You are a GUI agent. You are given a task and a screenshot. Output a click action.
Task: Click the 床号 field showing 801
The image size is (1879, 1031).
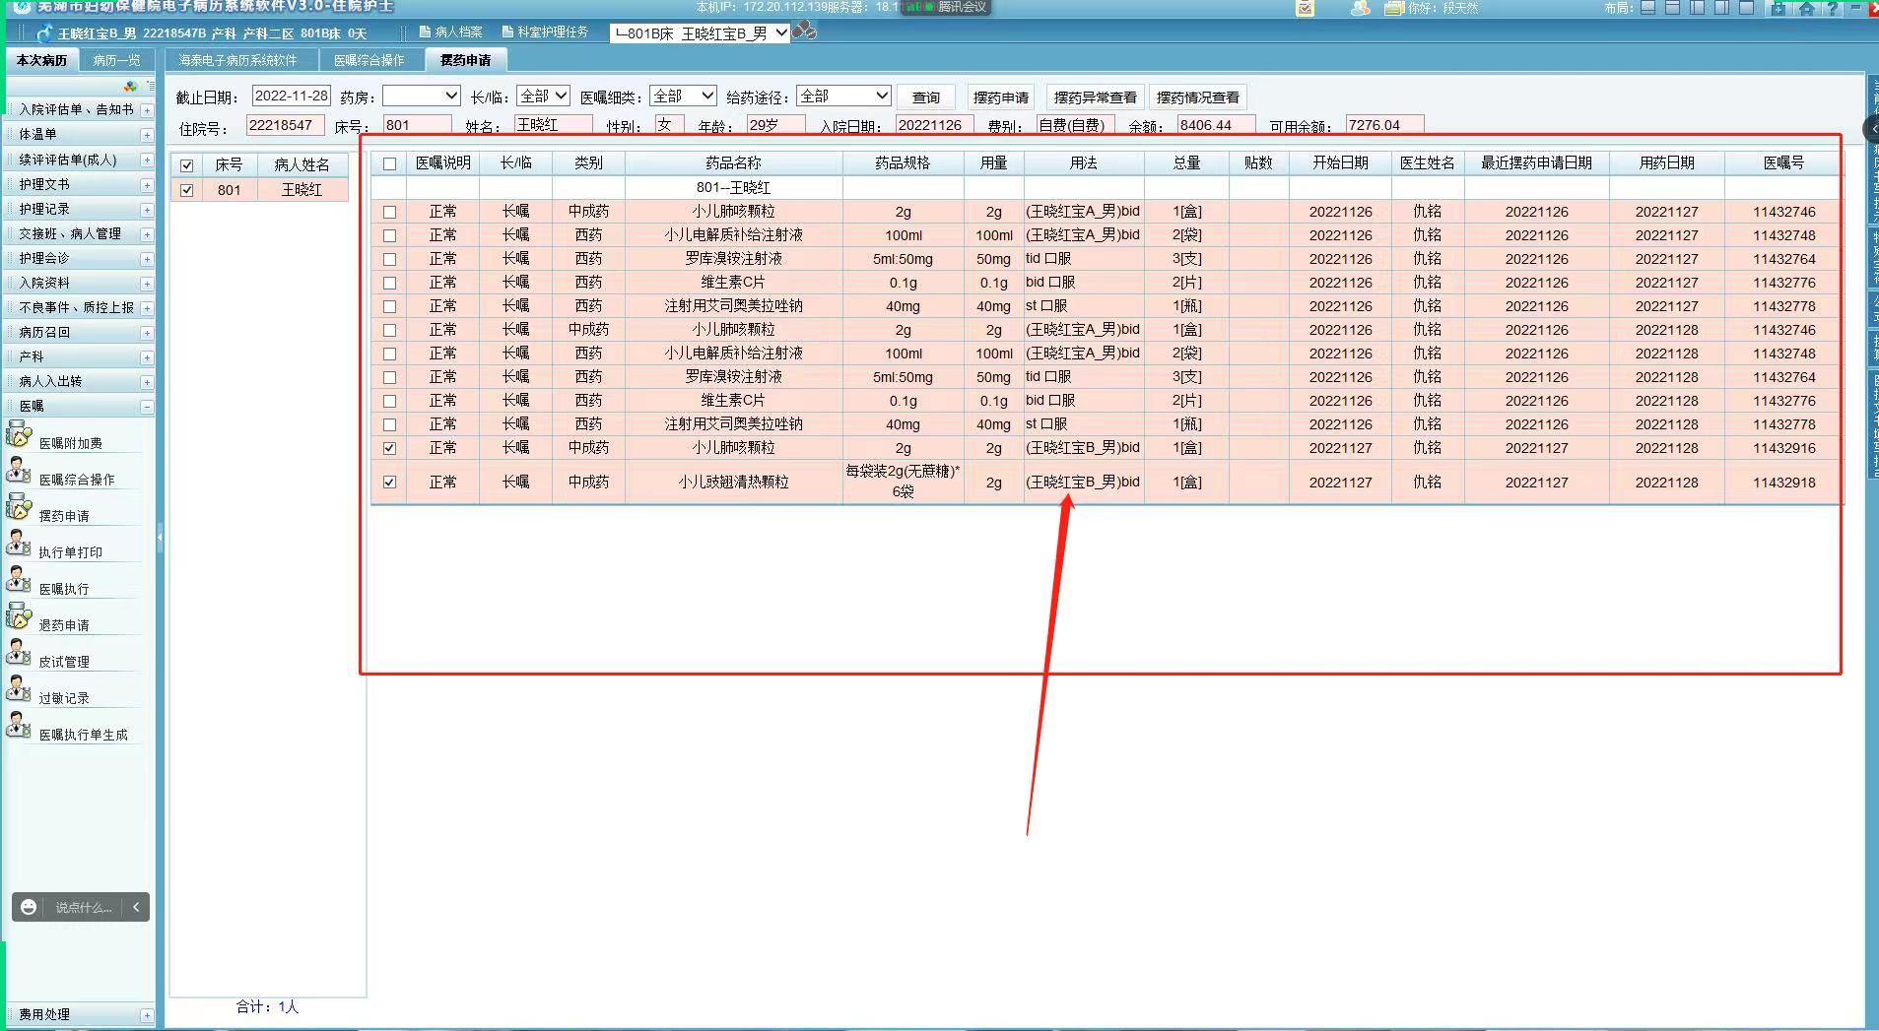(417, 125)
